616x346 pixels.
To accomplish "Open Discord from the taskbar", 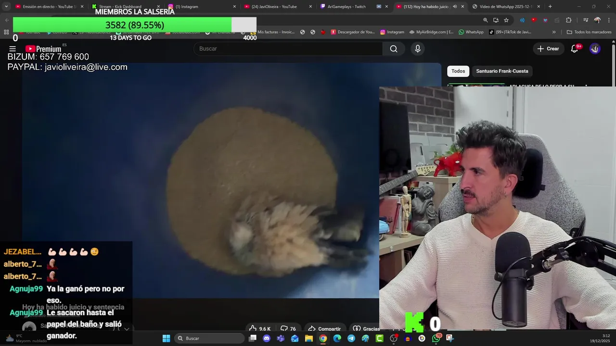I will coord(267,338).
